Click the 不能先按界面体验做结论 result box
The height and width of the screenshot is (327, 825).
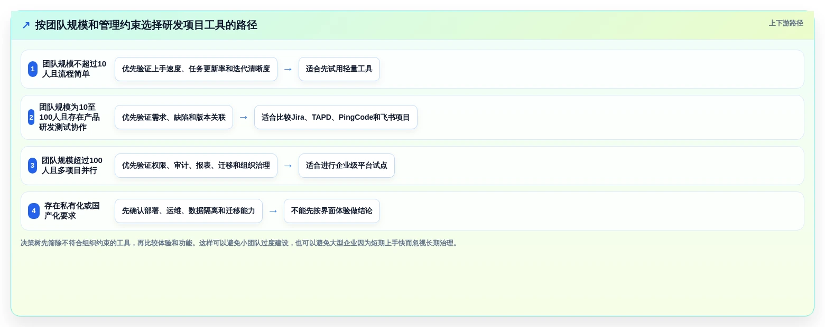click(x=332, y=211)
